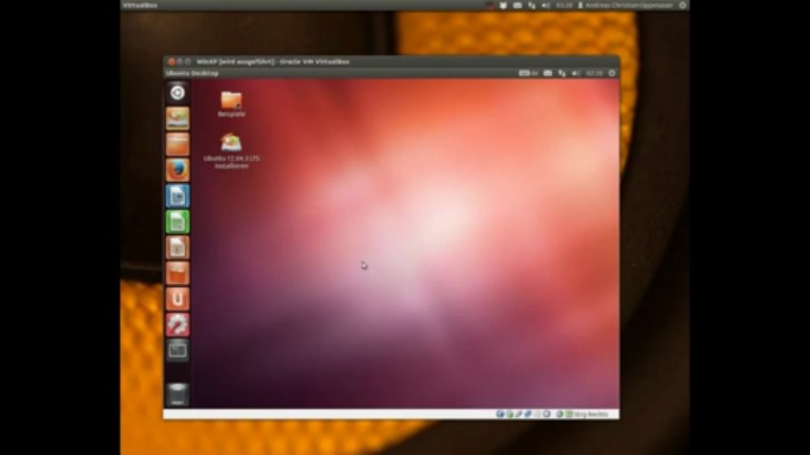Select the Beispiele folder on the desktop
Image resolution: width=810 pixels, height=455 pixels.
[x=231, y=100]
